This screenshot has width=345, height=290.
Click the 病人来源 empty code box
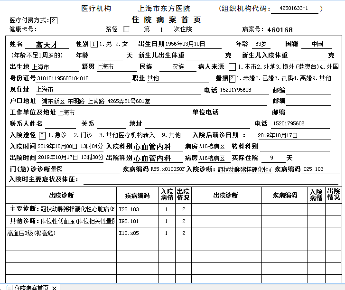pyautogui.click(x=232, y=67)
